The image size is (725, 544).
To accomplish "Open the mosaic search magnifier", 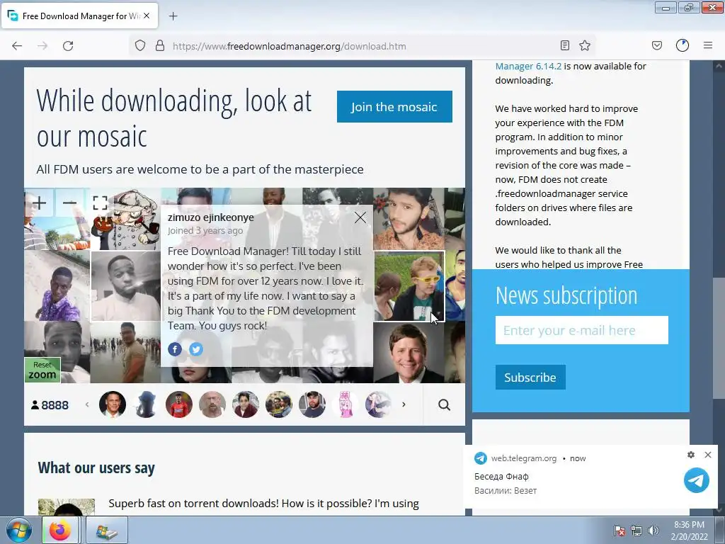I will click(445, 404).
